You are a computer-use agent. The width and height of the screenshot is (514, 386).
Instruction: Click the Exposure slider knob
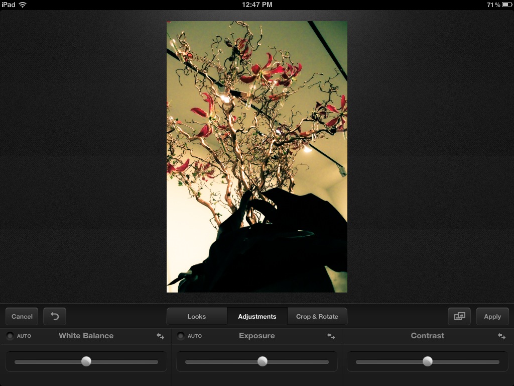[x=263, y=361]
